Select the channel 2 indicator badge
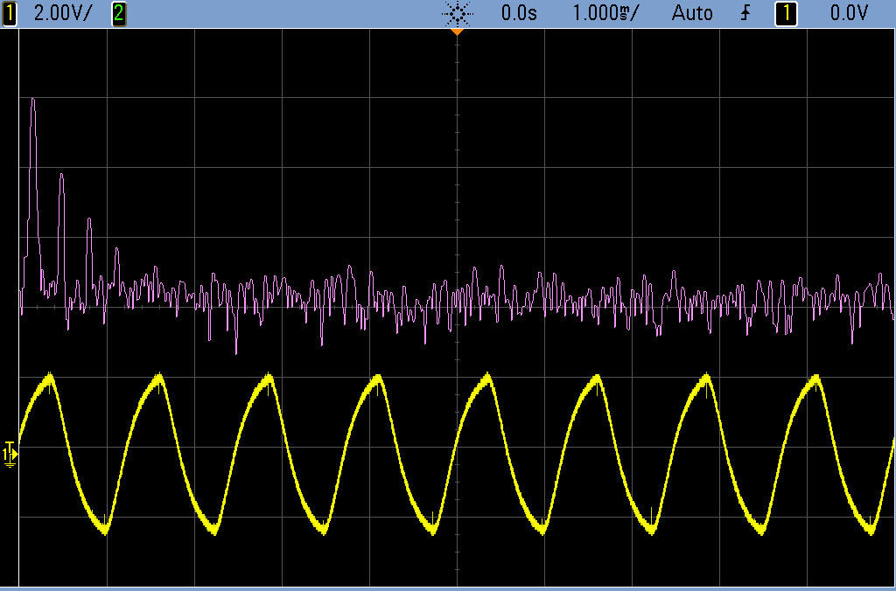This screenshot has width=896, height=591. [x=119, y=13]
